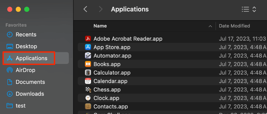Go forward with the right chevron
This screenshot has width=267, height=114.
coord(101,9)
